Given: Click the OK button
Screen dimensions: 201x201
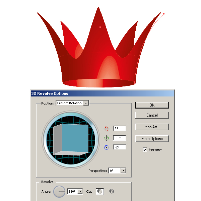Looking at the screenshot, I should 152,105.
